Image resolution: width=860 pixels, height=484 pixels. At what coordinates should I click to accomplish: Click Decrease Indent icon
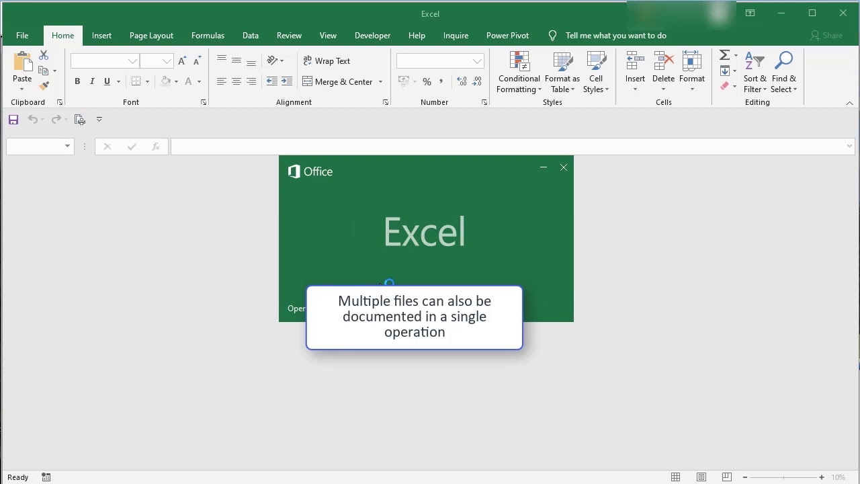[272, 81]
